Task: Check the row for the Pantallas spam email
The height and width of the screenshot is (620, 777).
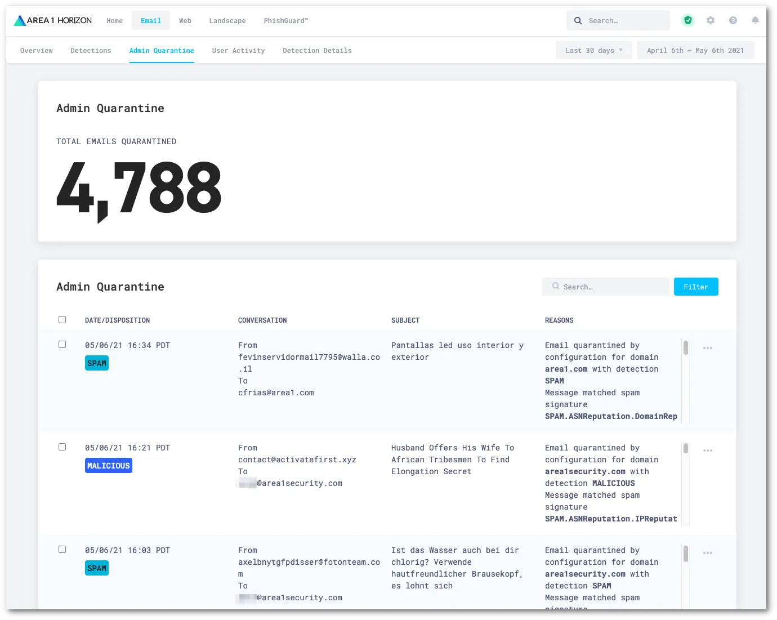Action: 62,344
